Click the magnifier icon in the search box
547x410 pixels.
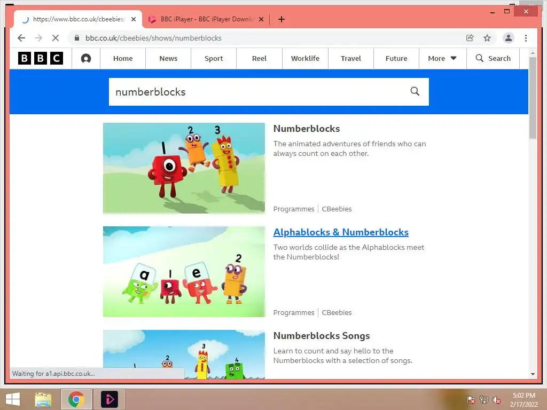[415, 91]
